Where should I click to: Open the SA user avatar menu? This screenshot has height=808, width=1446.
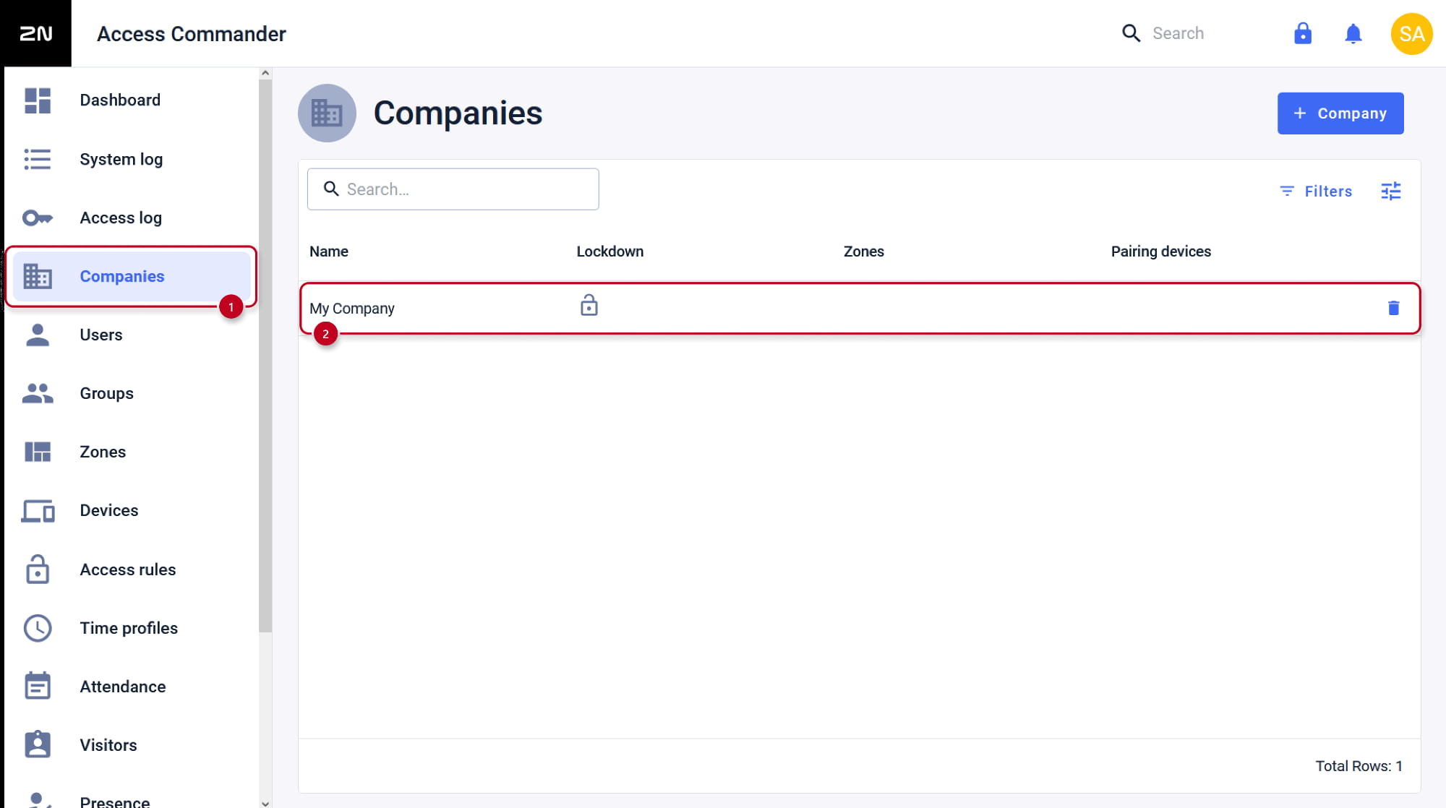click(1411, 33)
